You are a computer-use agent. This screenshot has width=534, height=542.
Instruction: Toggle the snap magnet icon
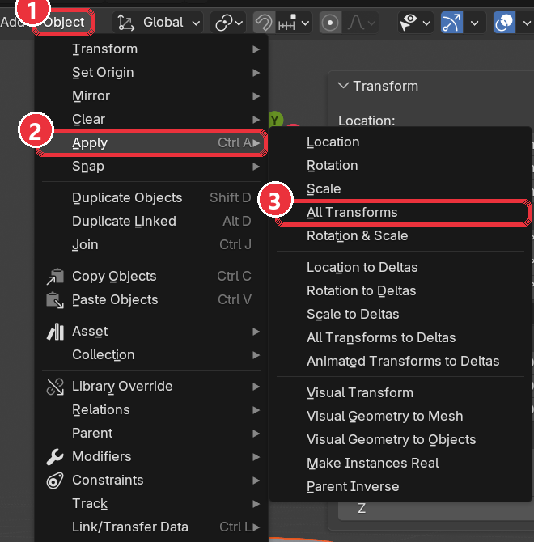point(264,23)
